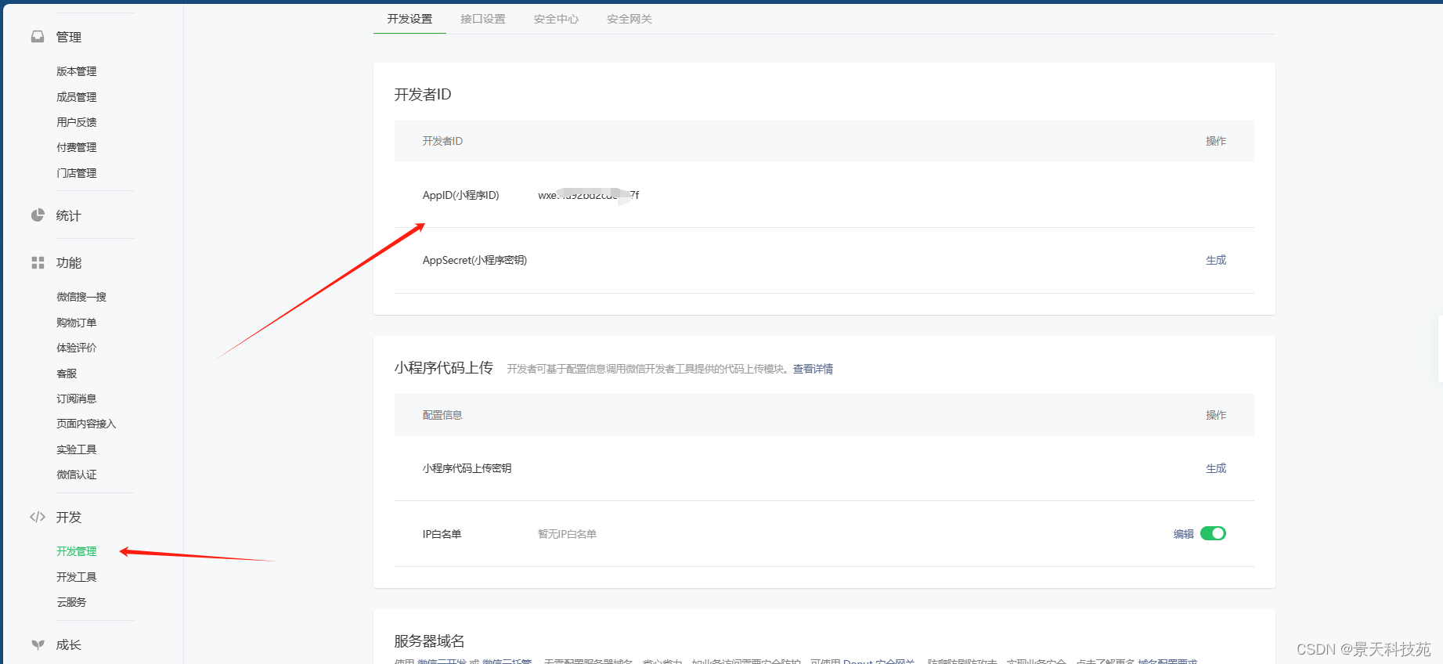Viewport: 1443px width, 664px height.
Task: Open the 安全网关 tab
Action: (x=630, y=19)
